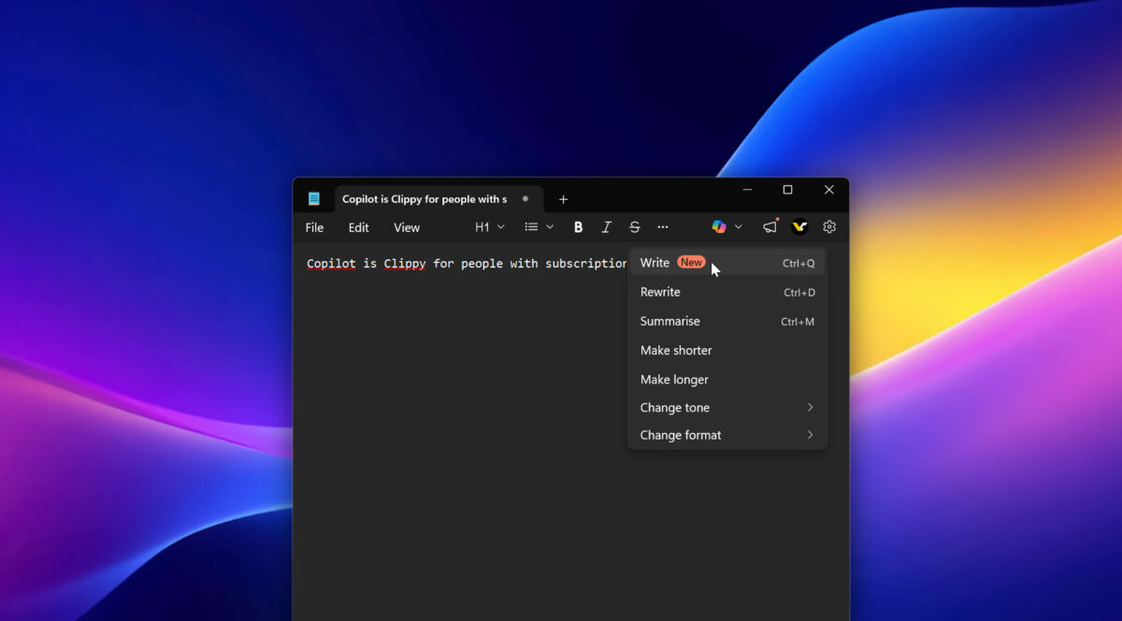Open the more formatting options ellipsis
1122x621 pixels.
point(663,227)
